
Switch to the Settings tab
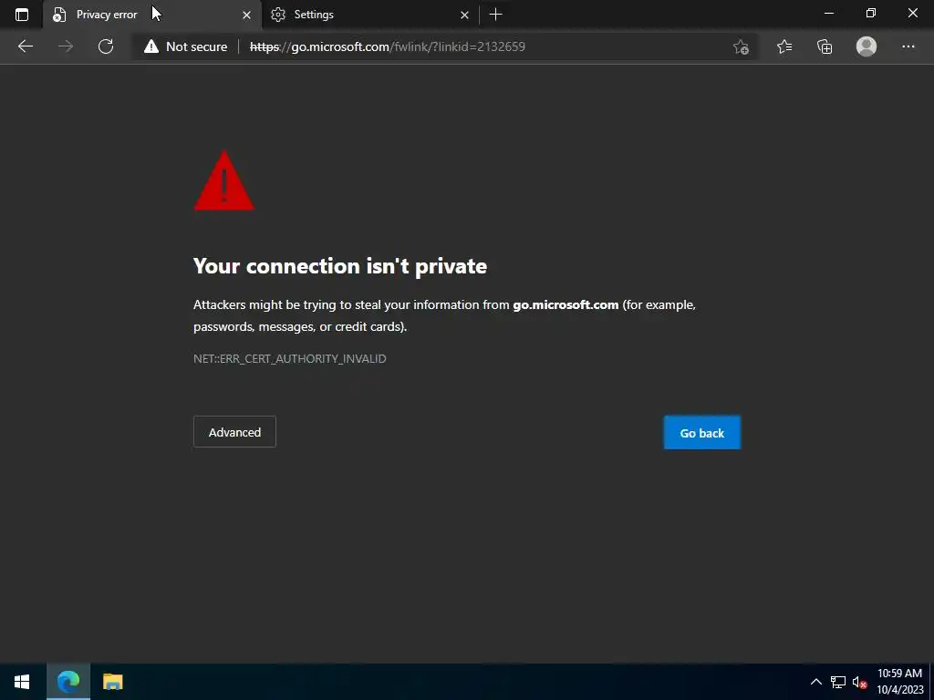[x=369, y=15]
